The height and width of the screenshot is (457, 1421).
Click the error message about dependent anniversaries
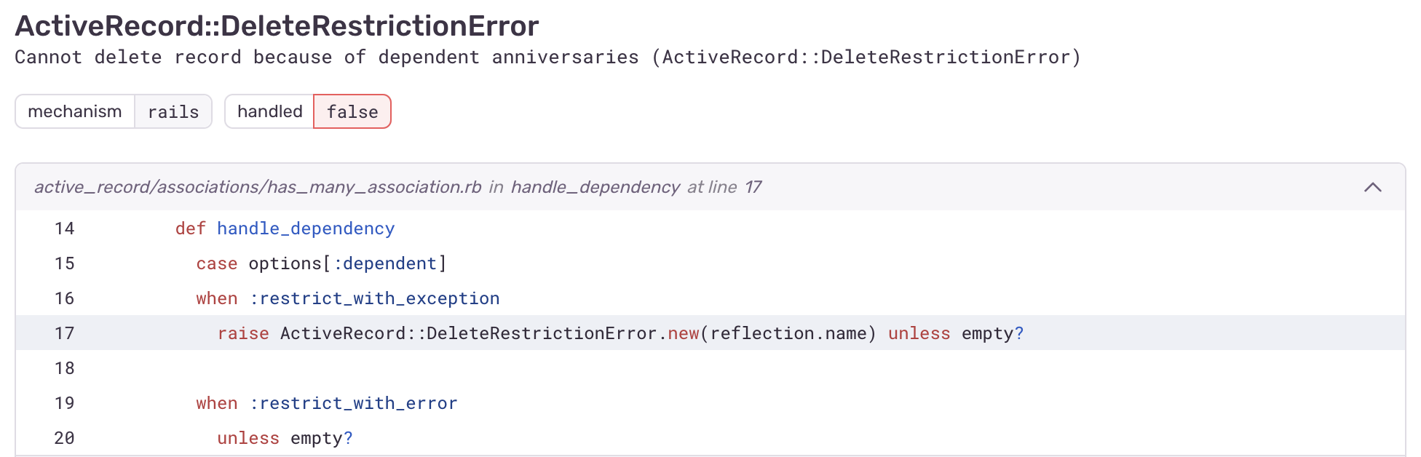[547, 57]
